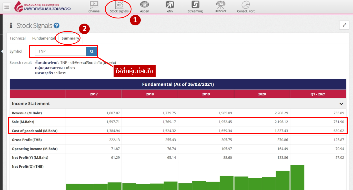Select the Summary tab
Screen dimensions: 353x190
click(x=70, y=38)
